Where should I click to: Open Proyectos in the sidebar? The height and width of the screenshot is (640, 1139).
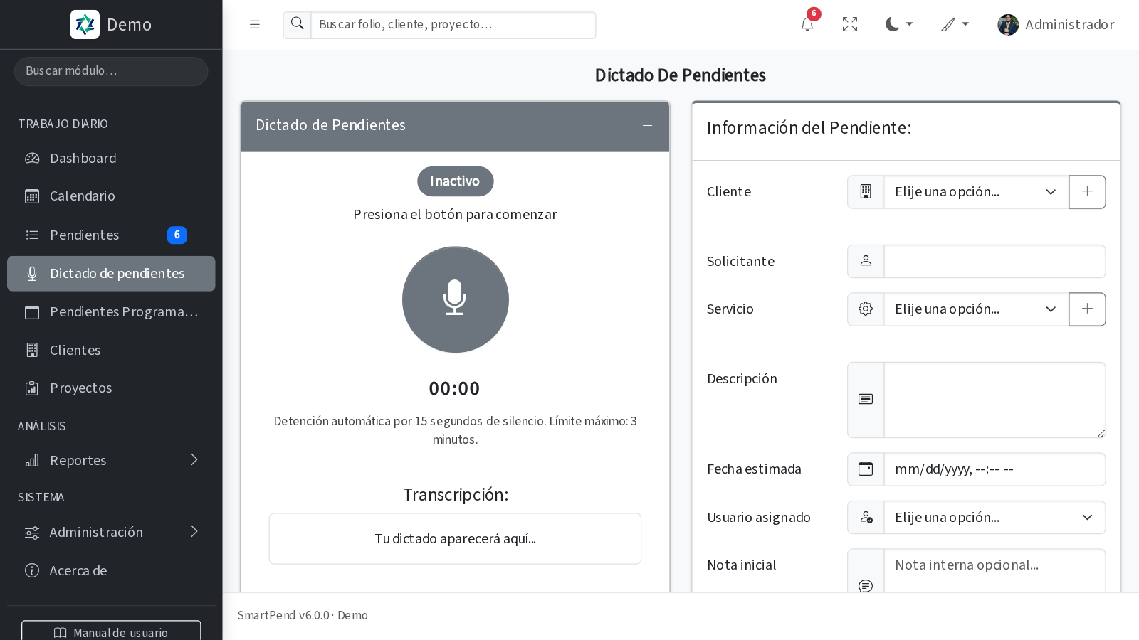pos(111,388)
